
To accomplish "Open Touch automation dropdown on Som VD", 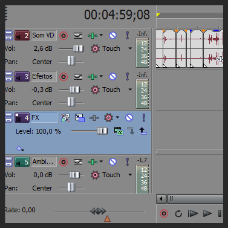I will 130,48.
